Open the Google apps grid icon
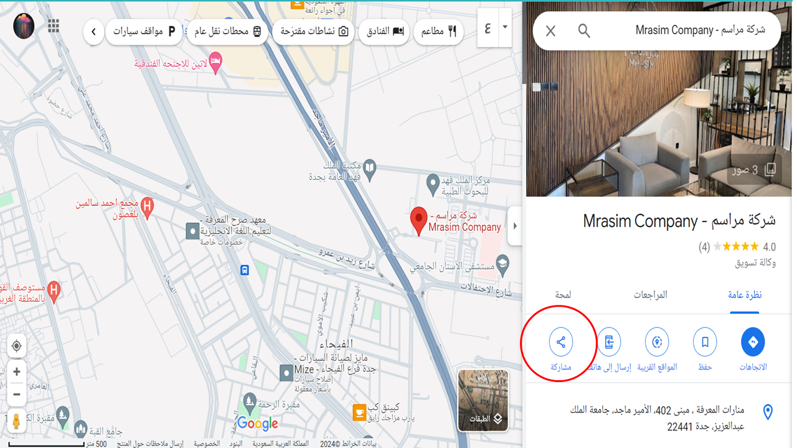Image resolution: width=797 pixels, height=448 pixels. [x=54, y=26]
